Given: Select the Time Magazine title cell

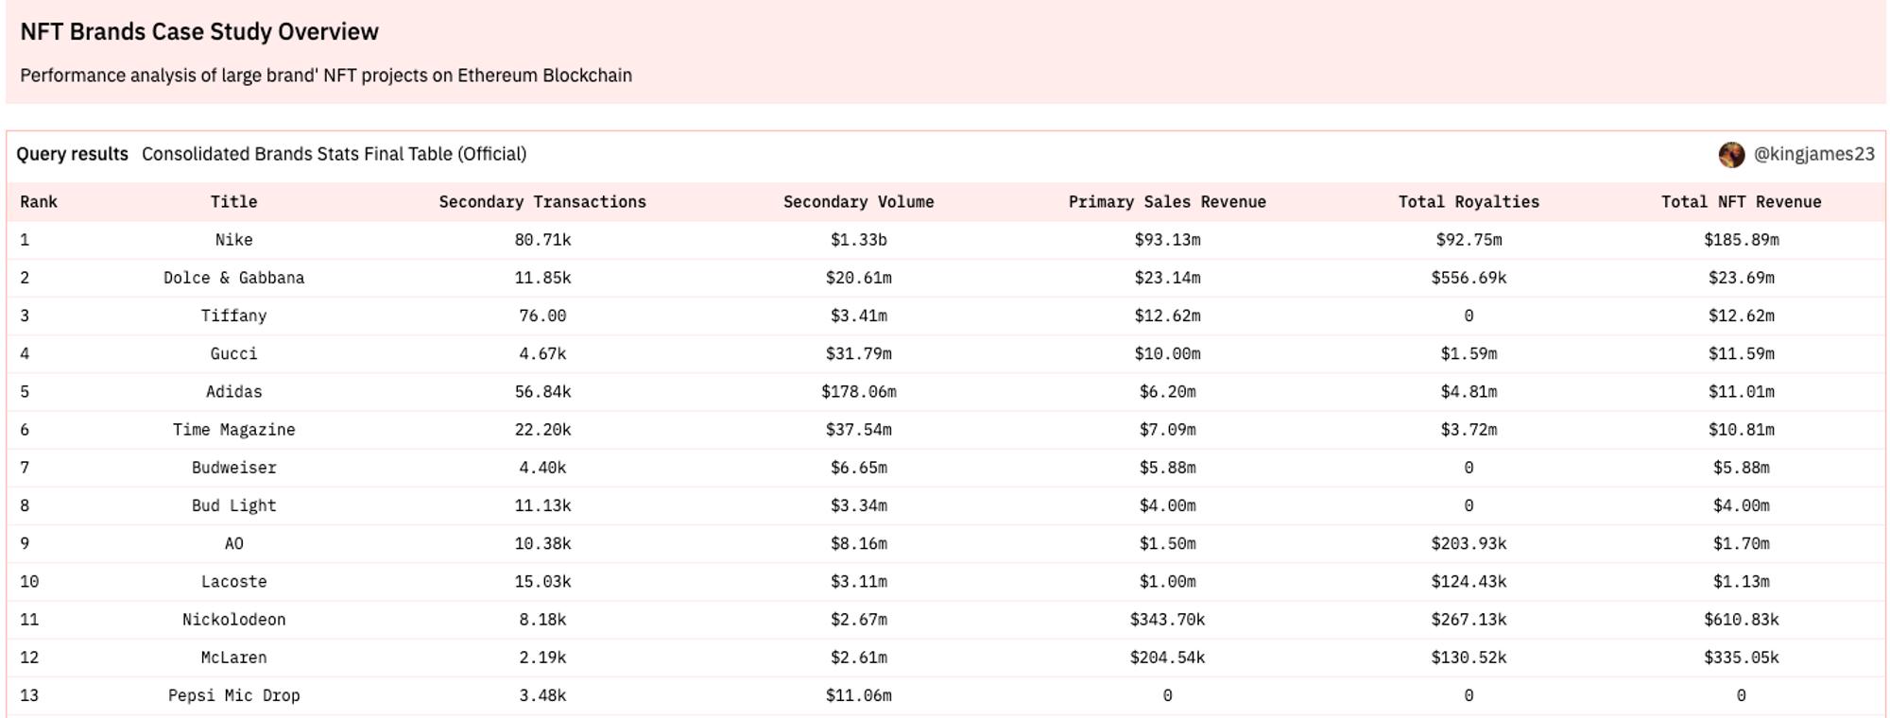Looking at the screenshot, I should (x=233, y=430).
